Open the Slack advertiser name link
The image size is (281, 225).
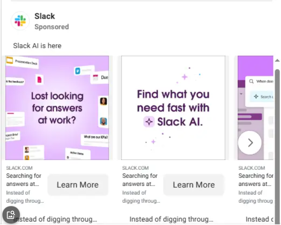coord(45,16)
